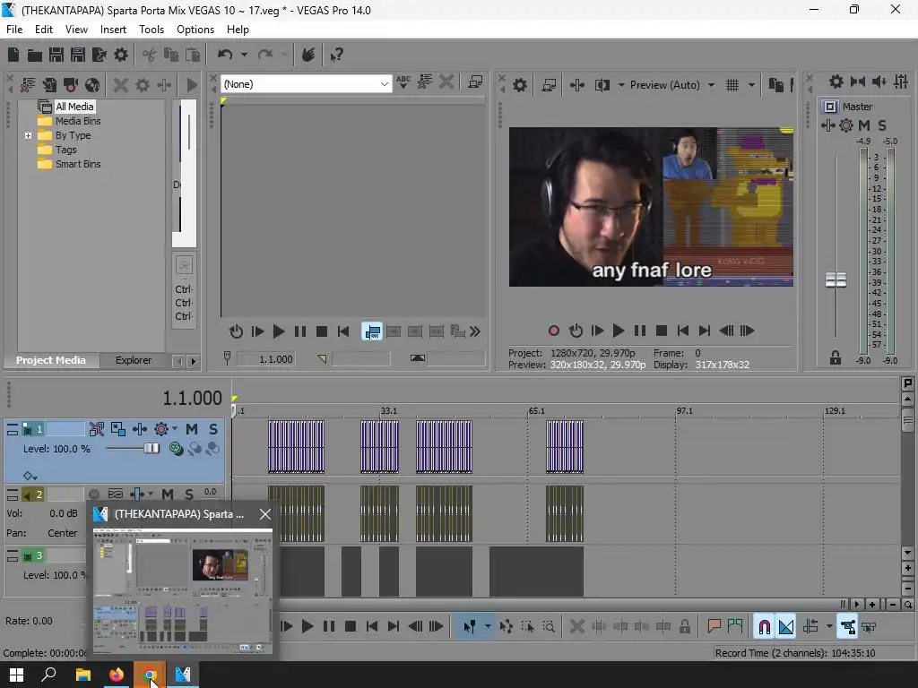Switch to the Project Media tab
Viewport: 918px width, 688px height.
[51, 360]
